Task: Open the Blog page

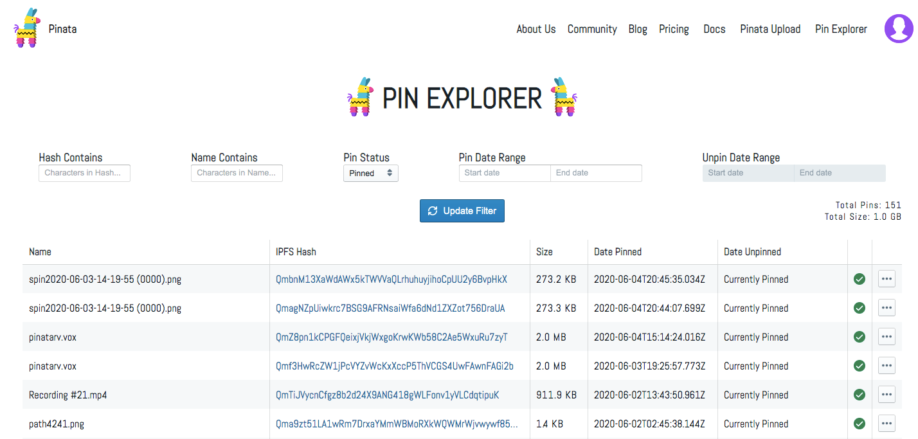Action: 638,29
